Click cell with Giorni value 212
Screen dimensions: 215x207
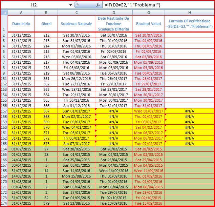46,35
